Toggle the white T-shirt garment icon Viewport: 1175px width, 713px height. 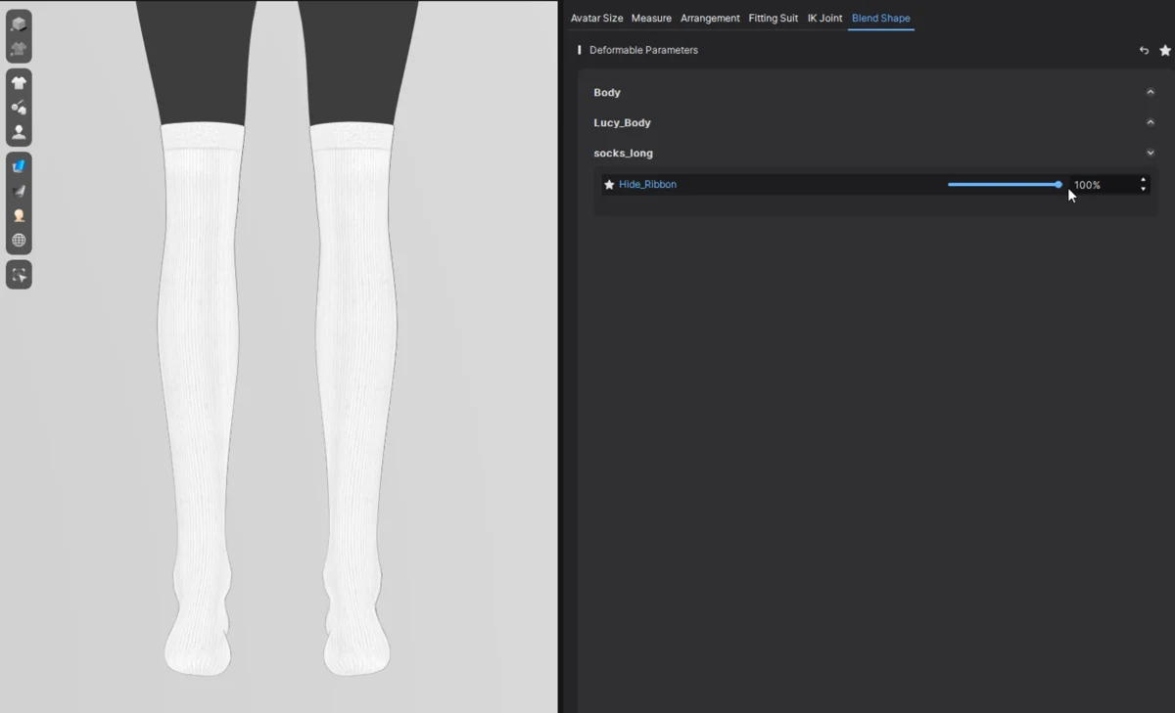tap(19, 83)
